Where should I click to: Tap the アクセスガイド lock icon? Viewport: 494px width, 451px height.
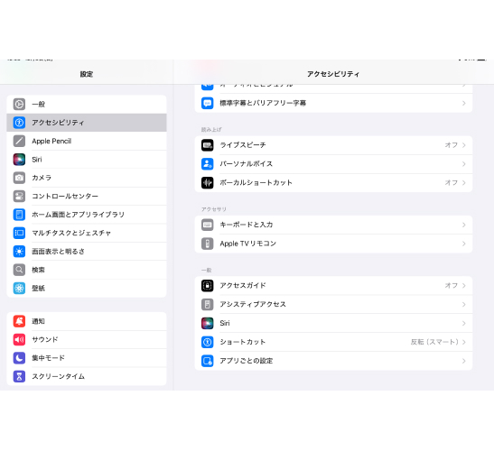coord(208,285)
